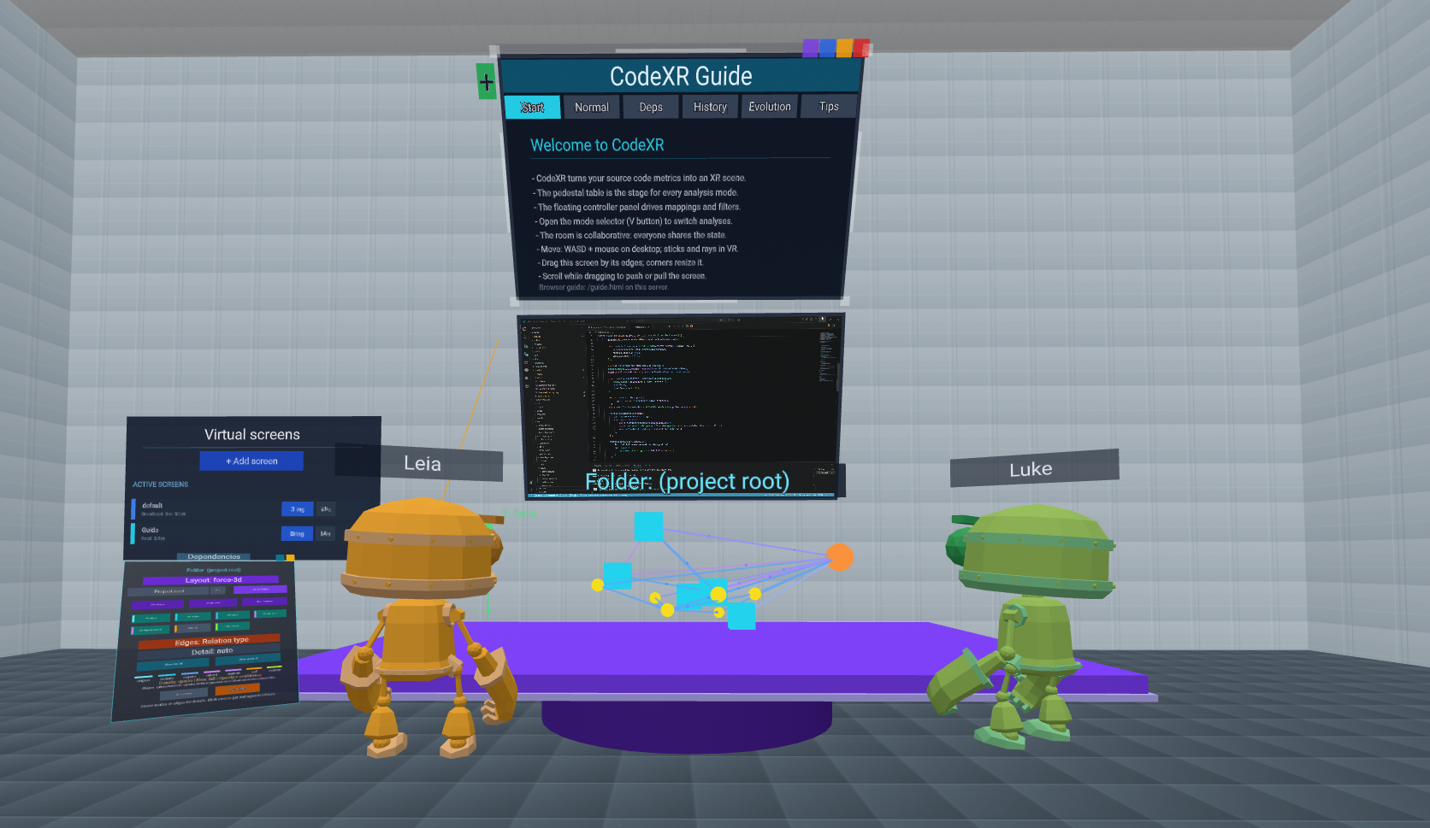
Task: Select the 'Guide' entry under Active Screens
Action: point(150,530)
